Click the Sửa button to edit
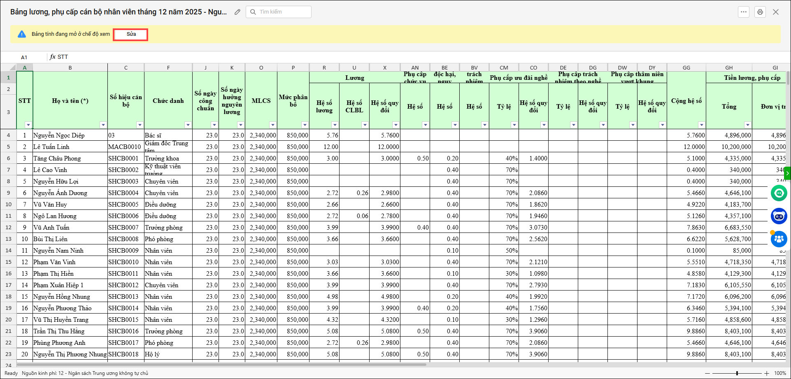Screen dimensions: 791x379 (131, 34)
